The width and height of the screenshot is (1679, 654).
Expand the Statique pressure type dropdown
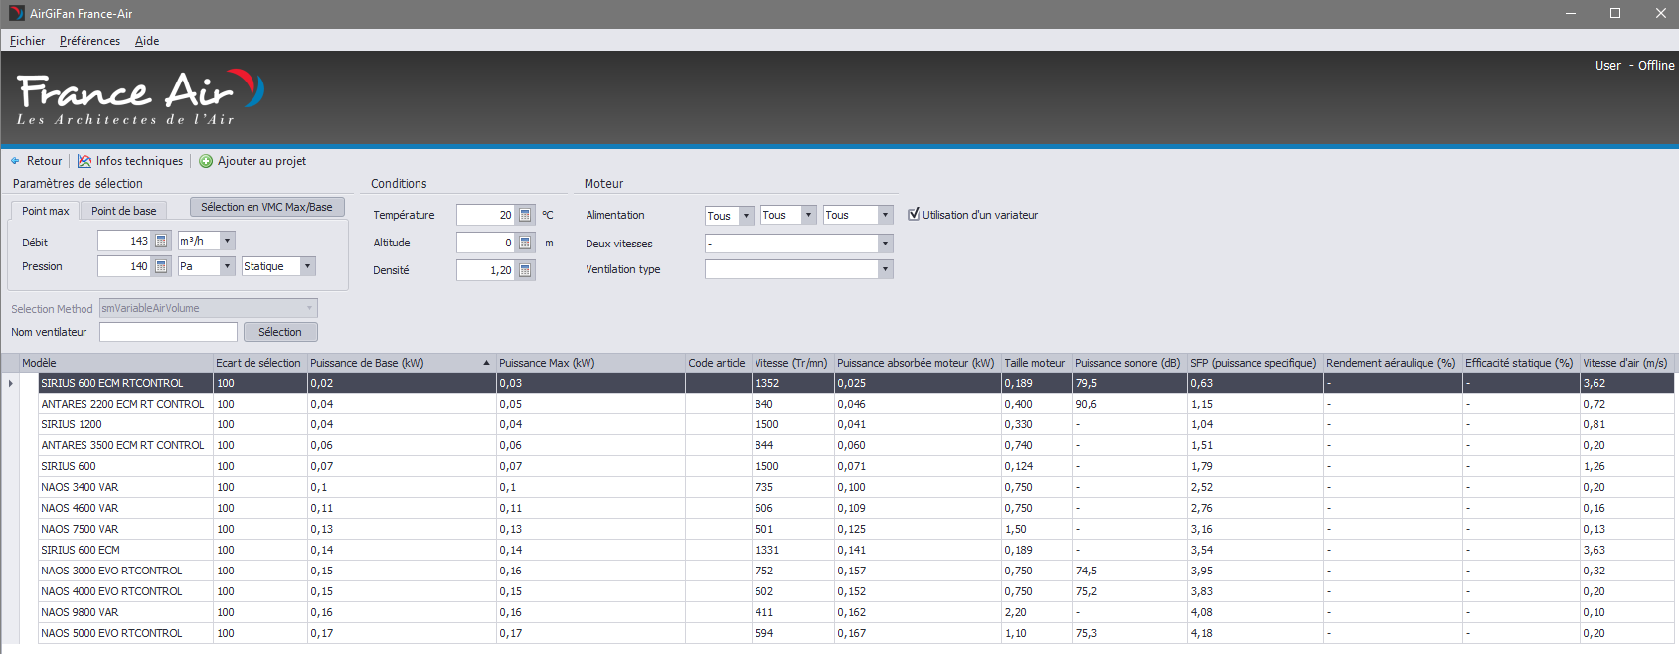click(308, 266)
